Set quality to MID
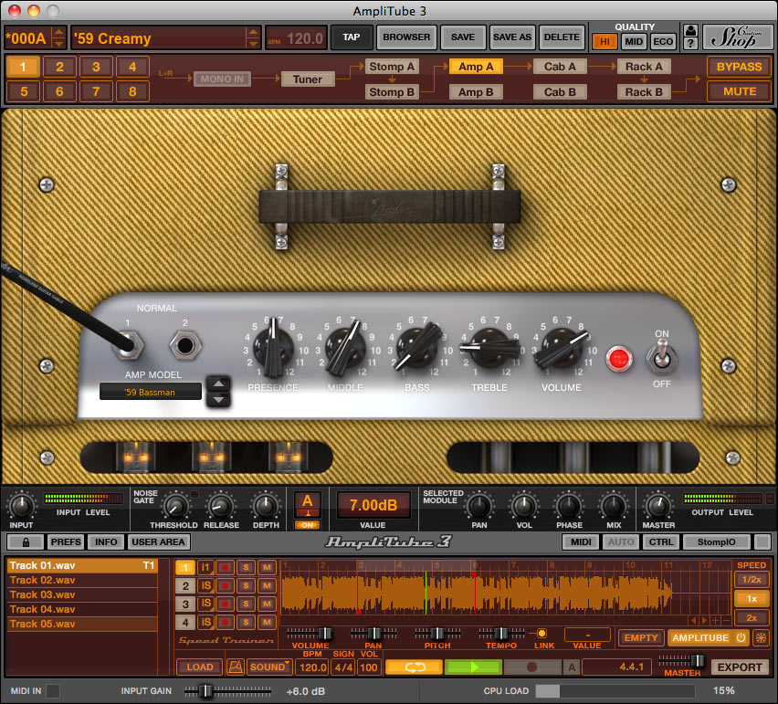Screen dimensions: 778x704 [x=634, y=42]
